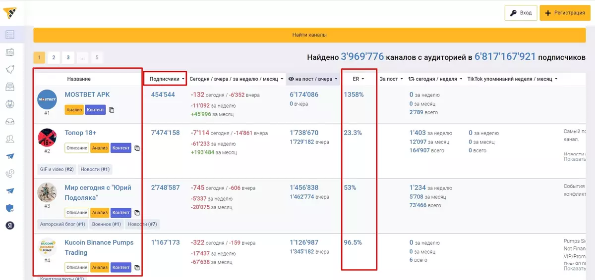Go to results page 5
This screenshot has width=595, height=280.
point(97,57)
